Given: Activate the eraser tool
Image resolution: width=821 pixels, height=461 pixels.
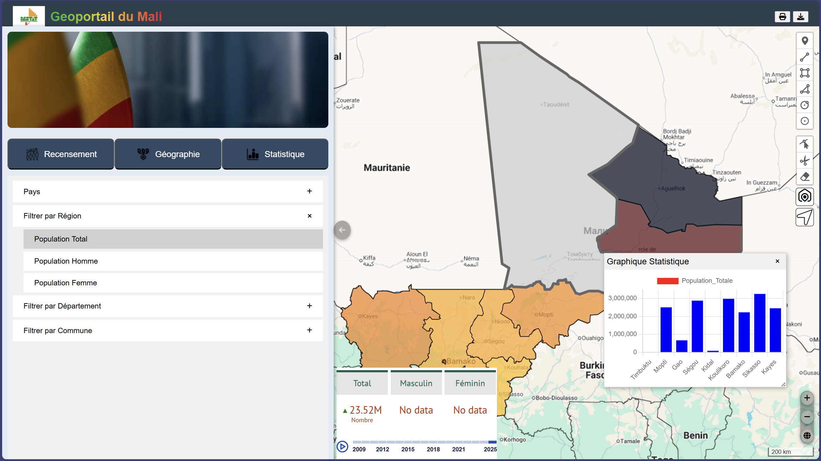Looking at the screenshot, I should coord(805,177).
